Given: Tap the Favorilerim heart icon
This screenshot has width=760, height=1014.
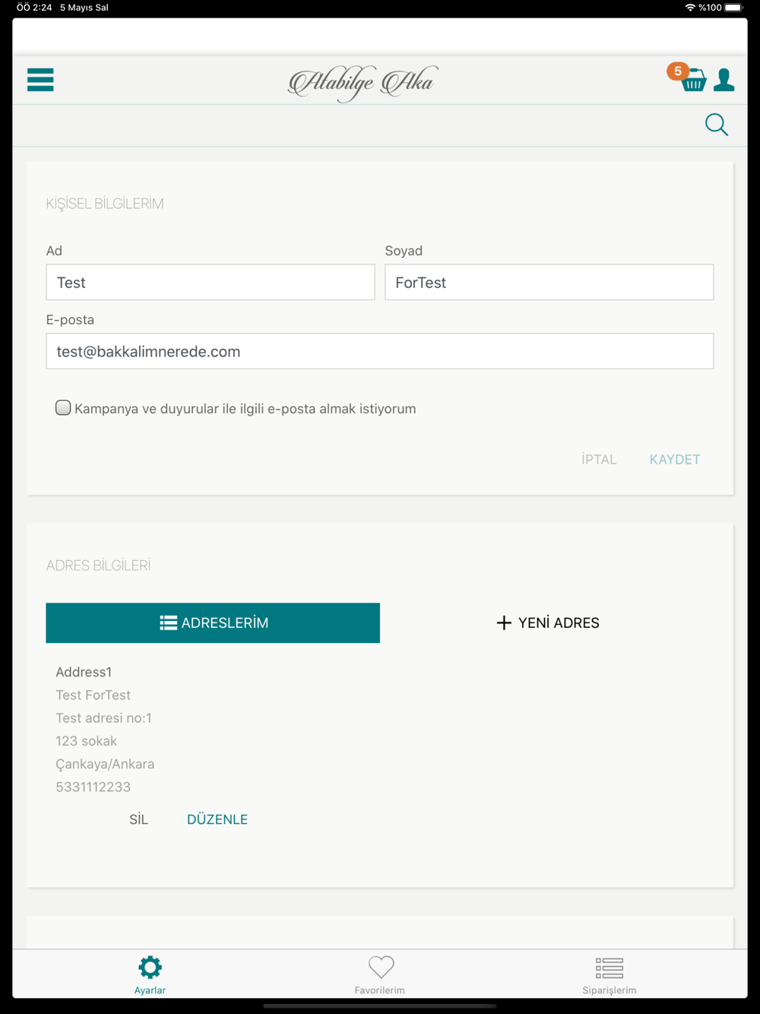Looking at the screenshot, I should pos(381,967).
